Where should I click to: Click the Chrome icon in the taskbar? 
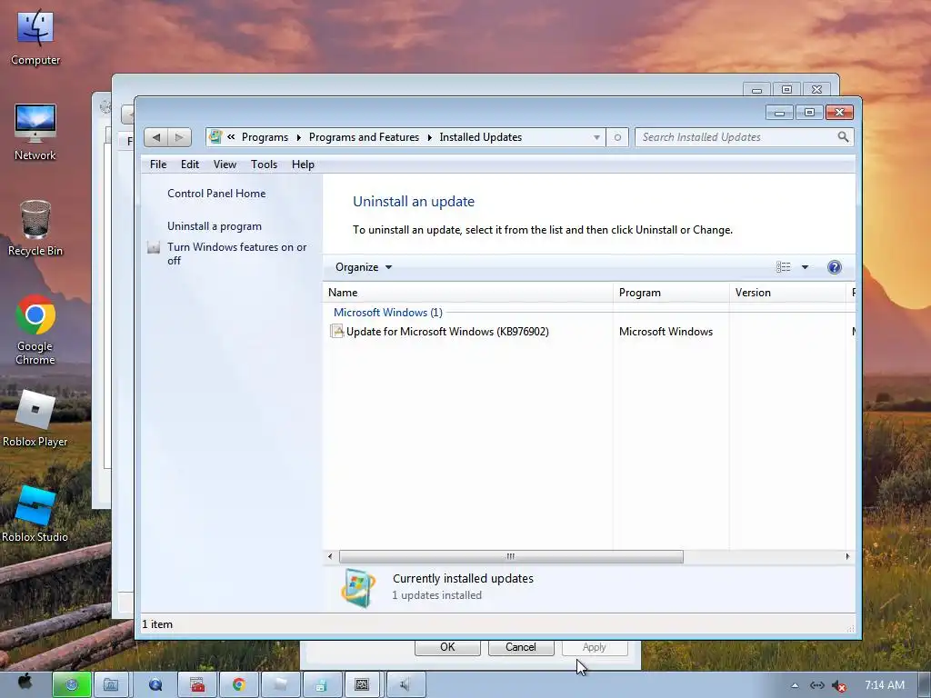239,685
